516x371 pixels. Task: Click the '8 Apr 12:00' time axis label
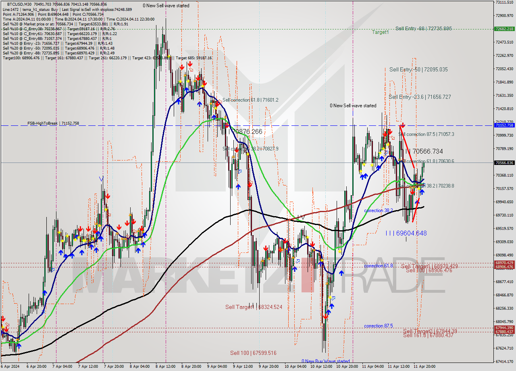pos(165,367)
